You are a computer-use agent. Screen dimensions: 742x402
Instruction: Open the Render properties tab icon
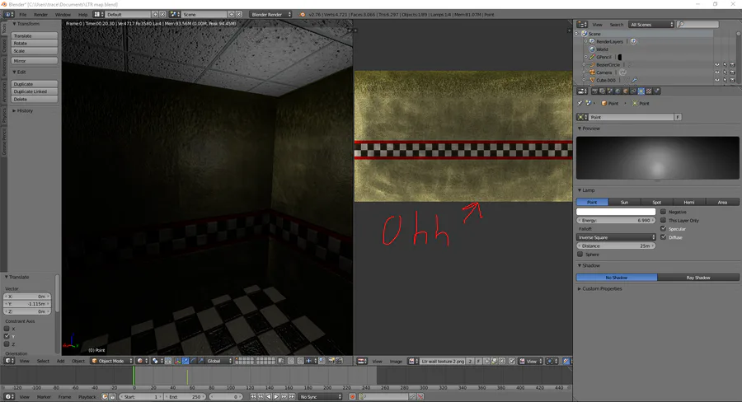pos(594,91)
